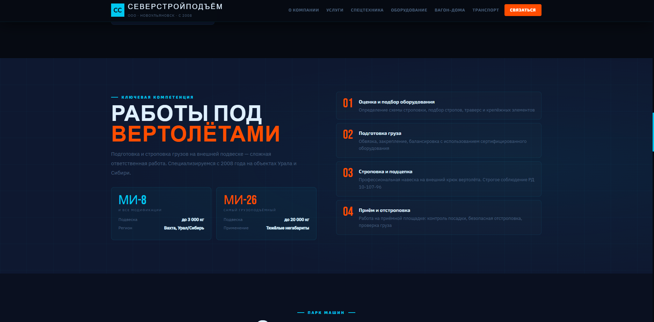Click the 'Строповка и подцепка' step title

pos(385,172)
